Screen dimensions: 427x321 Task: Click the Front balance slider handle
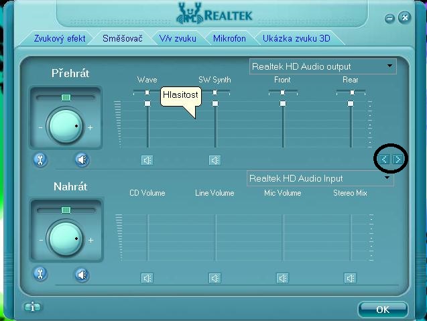pyautogui.click(x=283, y=92)
